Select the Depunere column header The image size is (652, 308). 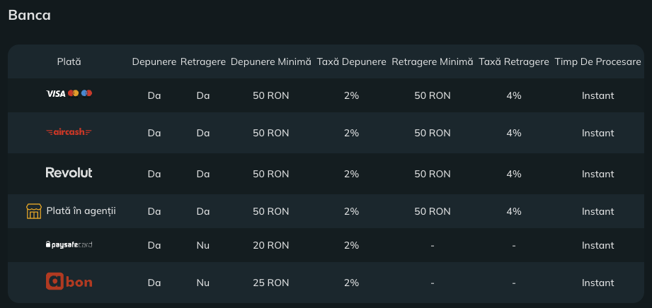[154, 62]
